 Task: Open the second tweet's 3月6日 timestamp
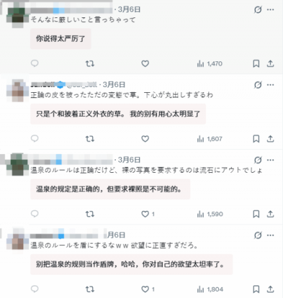(114, 84)
